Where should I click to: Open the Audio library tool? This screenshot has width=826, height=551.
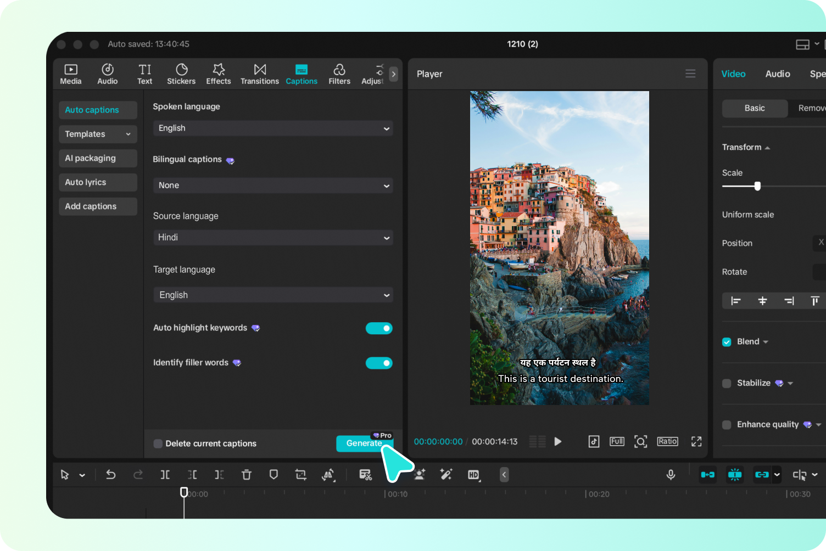tap(108, 74)
